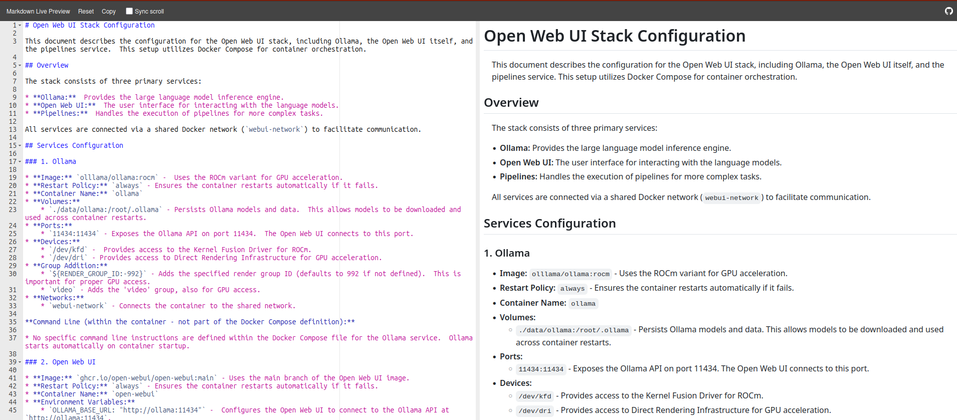This screenshot has height=420, width=957.
Task: Click the '**Group Addition:**' line in editor
Action: [x=66, y=266]
